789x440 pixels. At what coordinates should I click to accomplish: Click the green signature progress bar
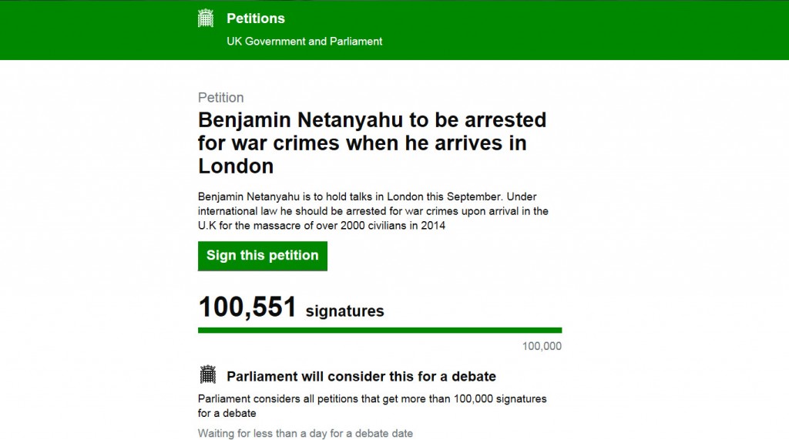click(x=379, y=331)
